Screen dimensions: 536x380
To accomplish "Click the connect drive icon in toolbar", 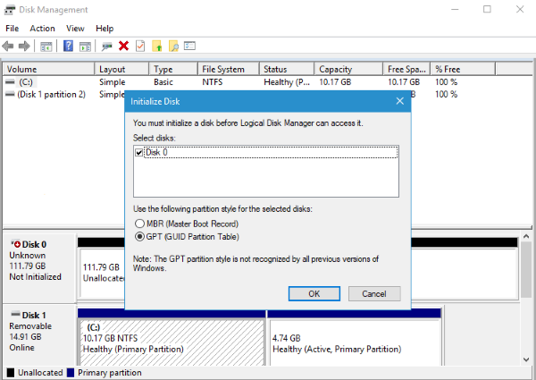I will [106, 46].
